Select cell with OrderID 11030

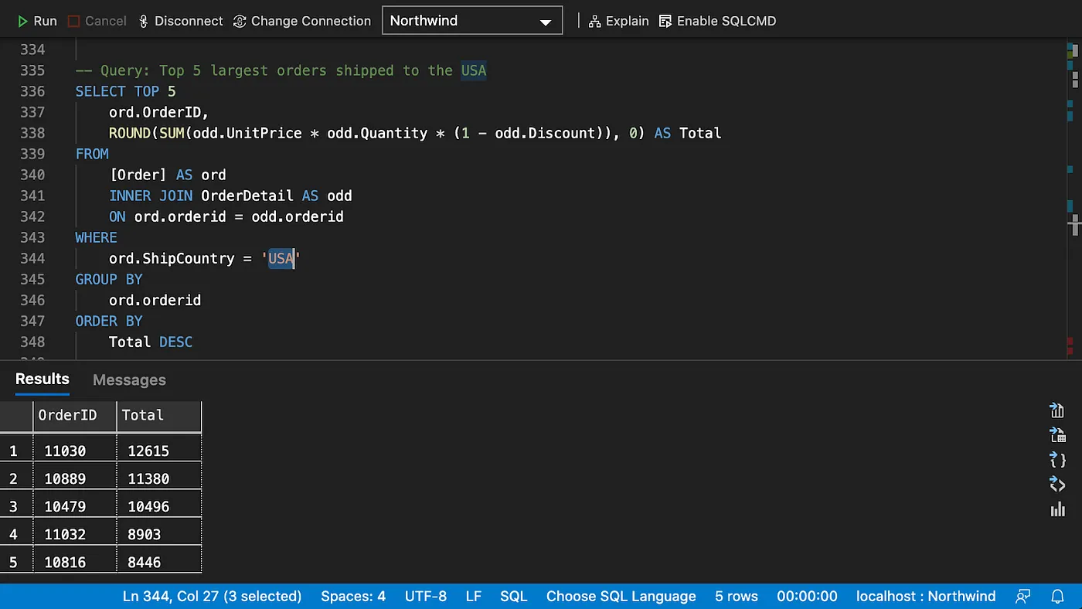75,451
